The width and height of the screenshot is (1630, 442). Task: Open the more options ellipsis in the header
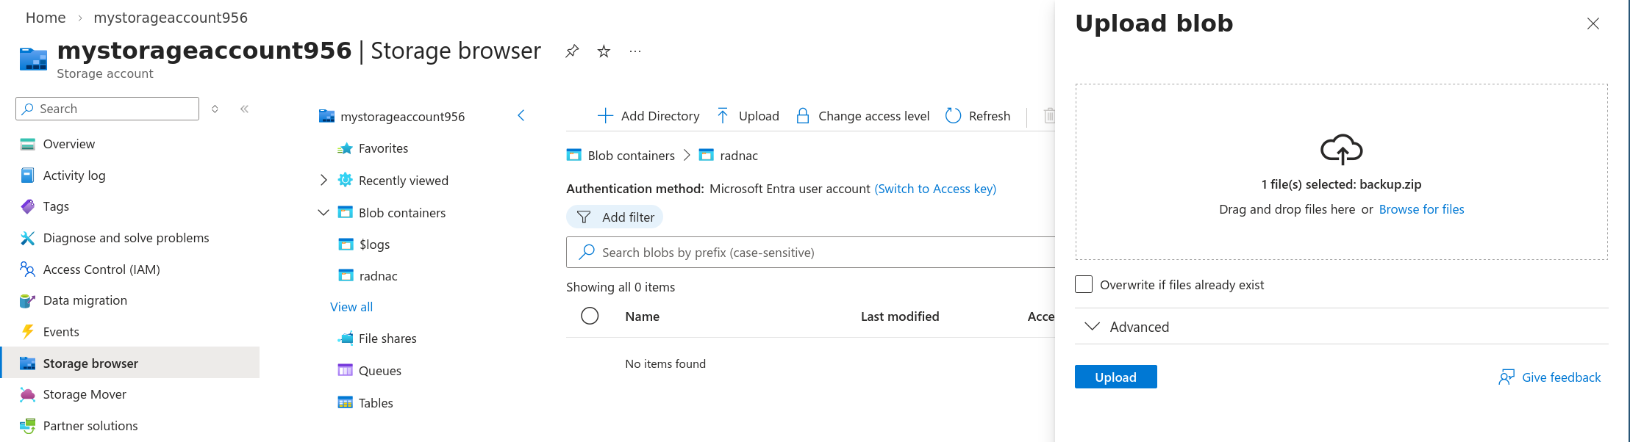pyautogui.click(x=635, y=51)
